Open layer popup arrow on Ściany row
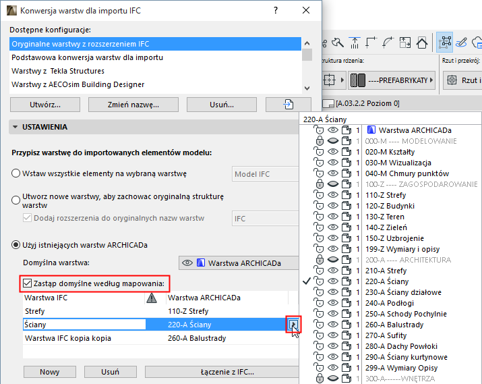This screenshot has width=482, height=384. coord(293,325)
